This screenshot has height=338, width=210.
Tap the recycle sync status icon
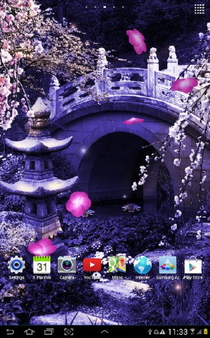point(156,332)
